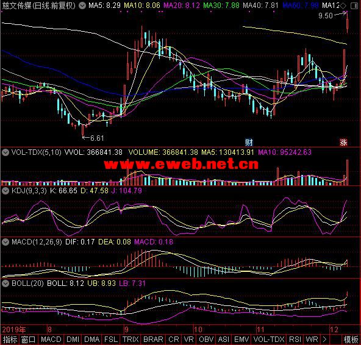Click the 9.50 high price annotation

pos(326,16)
